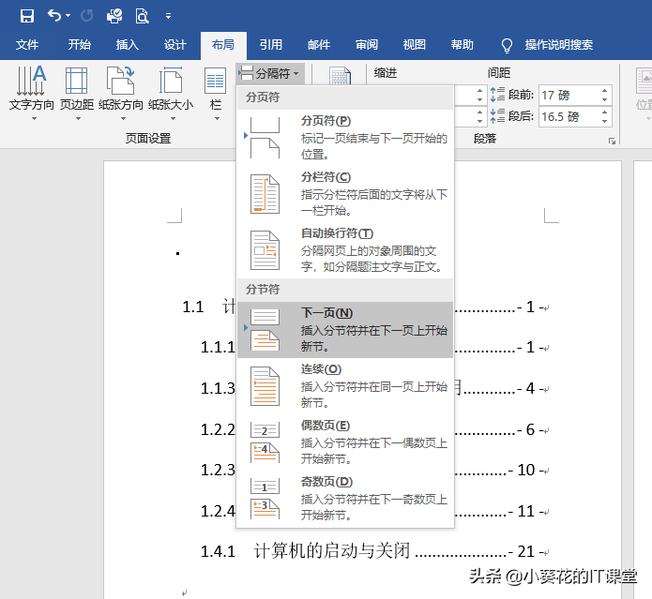Switch to the 开始 ribbon tab
This screenshot has width=652, height=599.
click(x=80, y=44)
